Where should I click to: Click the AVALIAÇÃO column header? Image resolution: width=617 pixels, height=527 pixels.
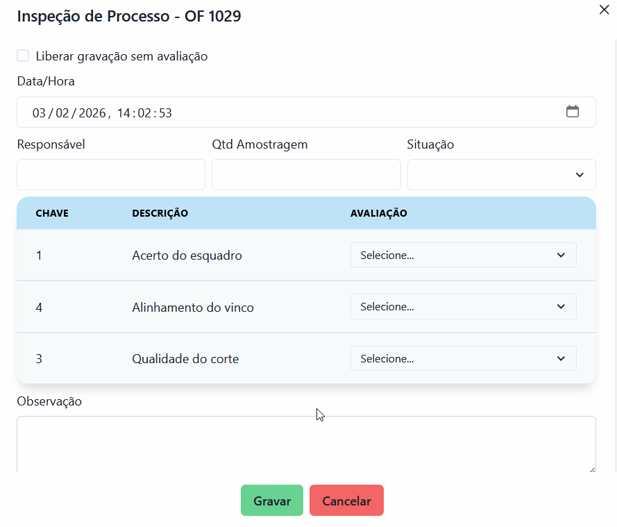coord(378,213)
